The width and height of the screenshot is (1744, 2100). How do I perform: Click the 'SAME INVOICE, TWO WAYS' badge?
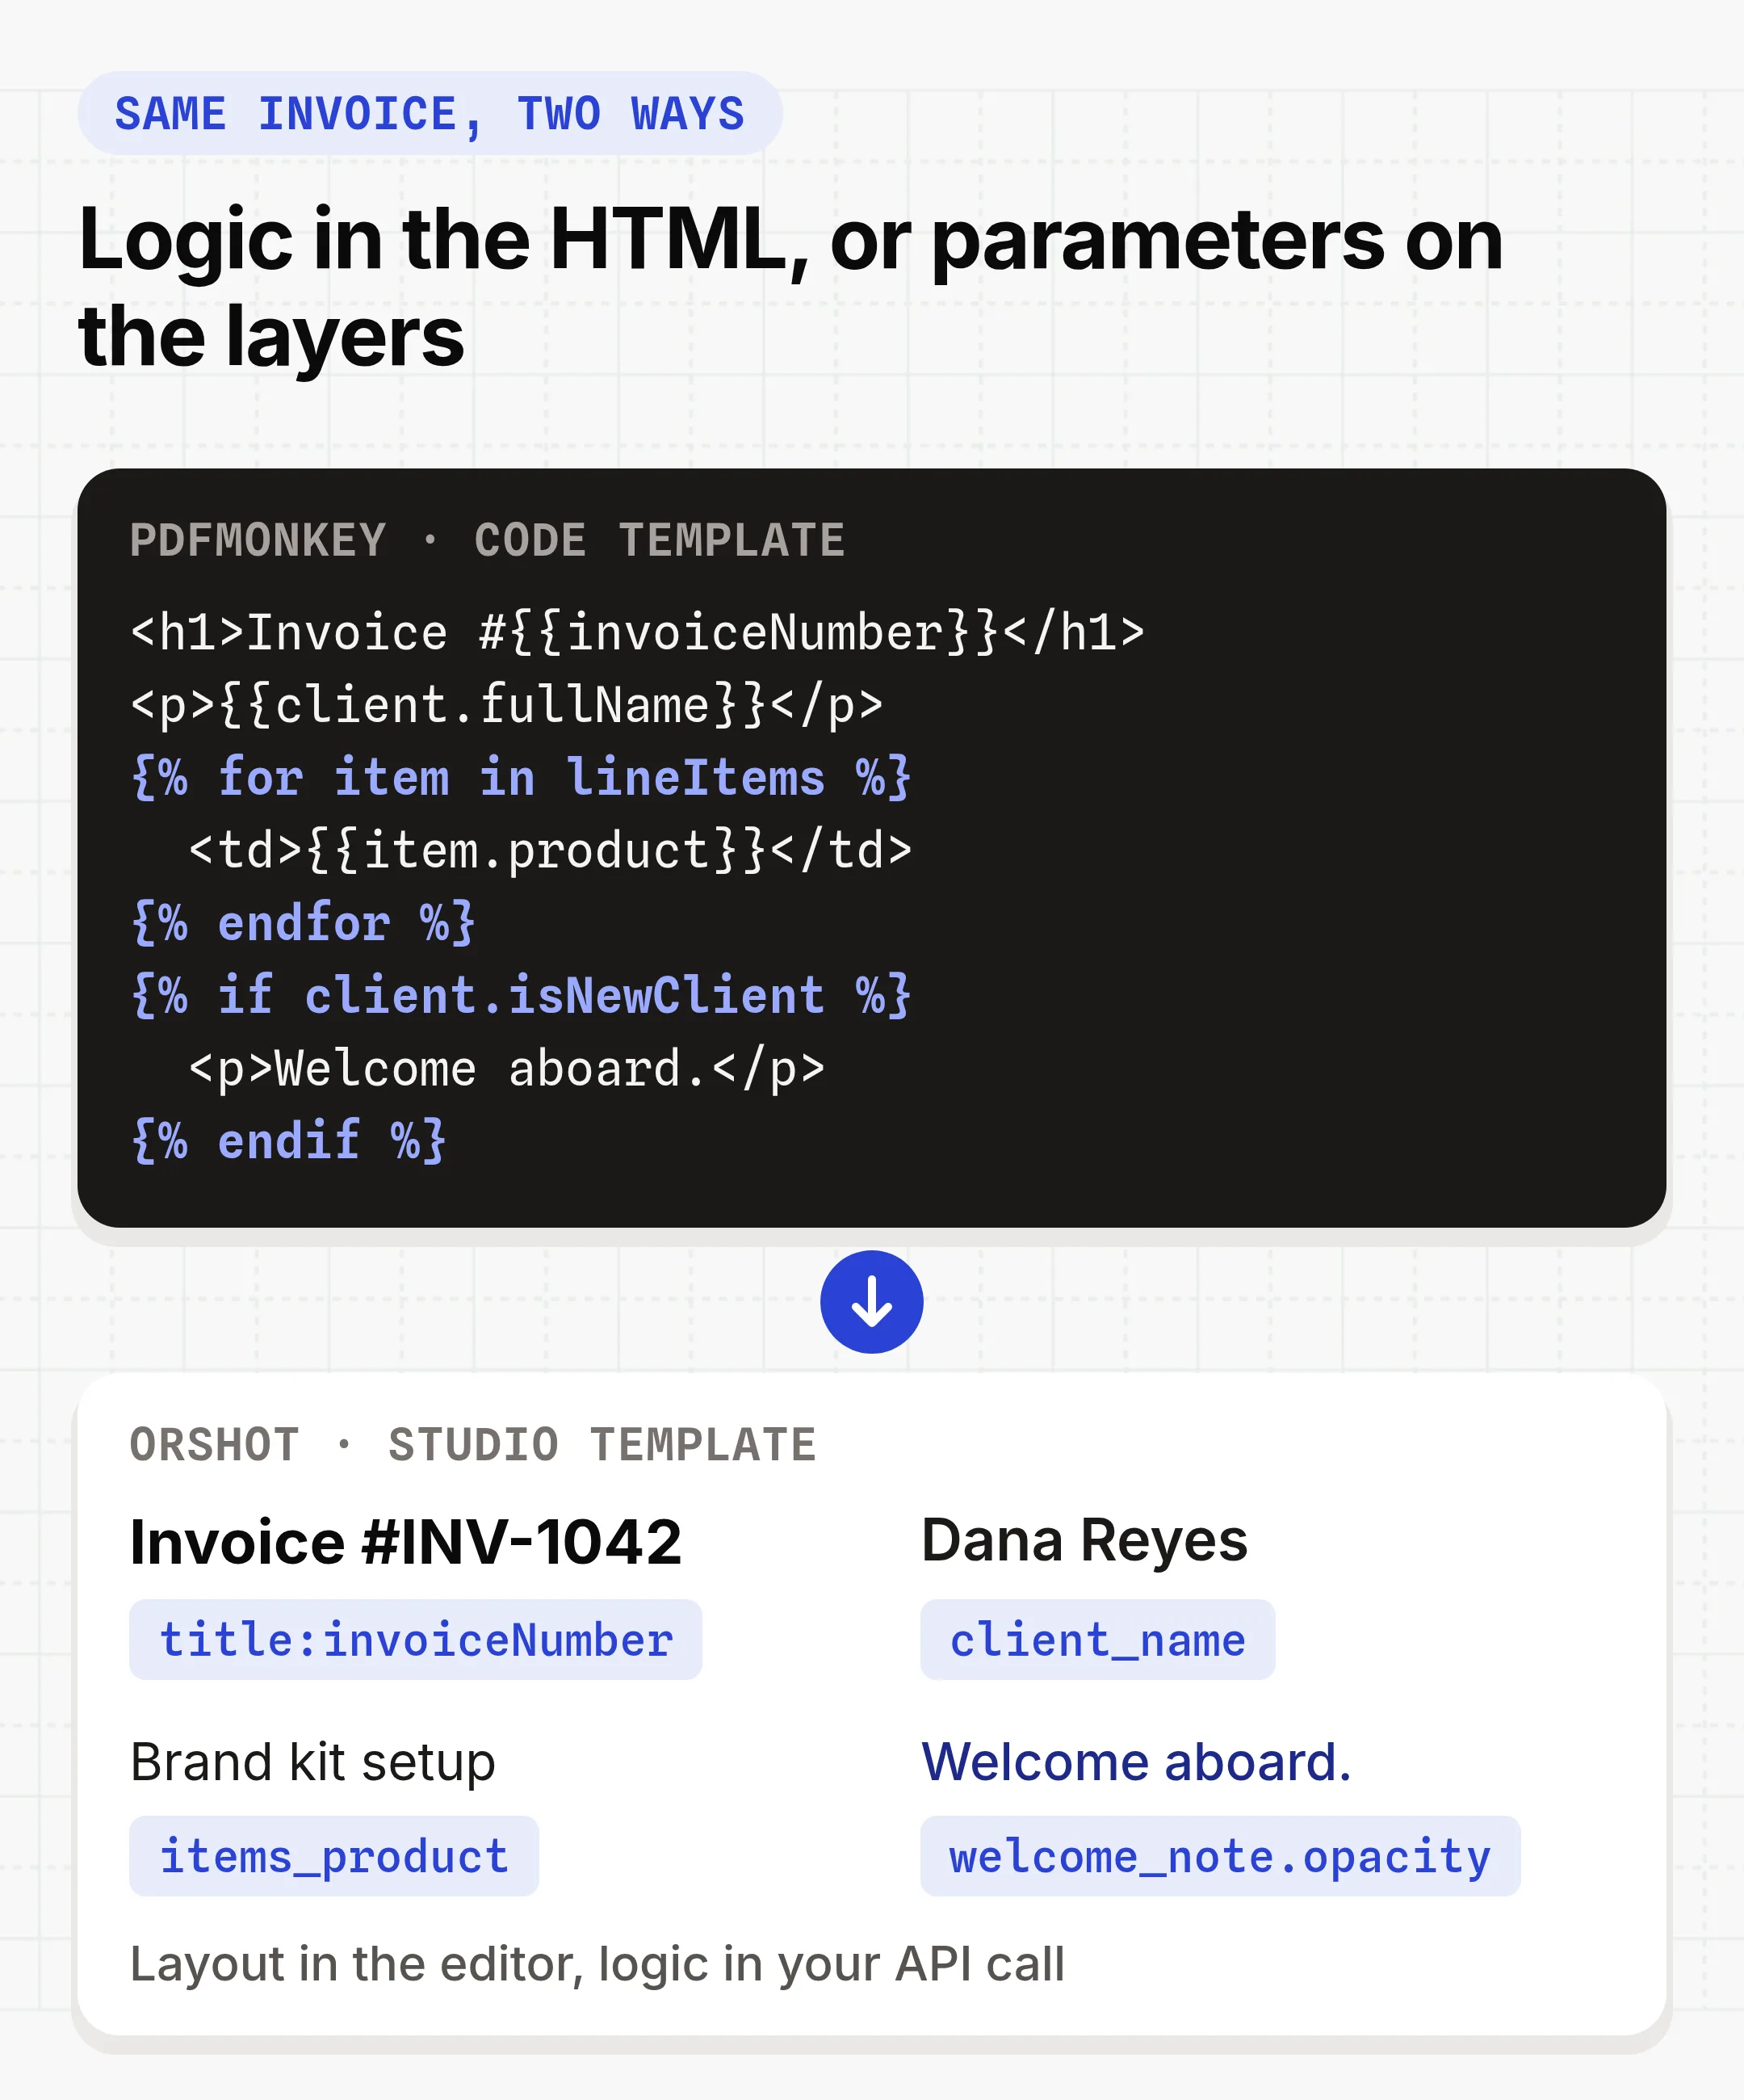pos(430,113)
